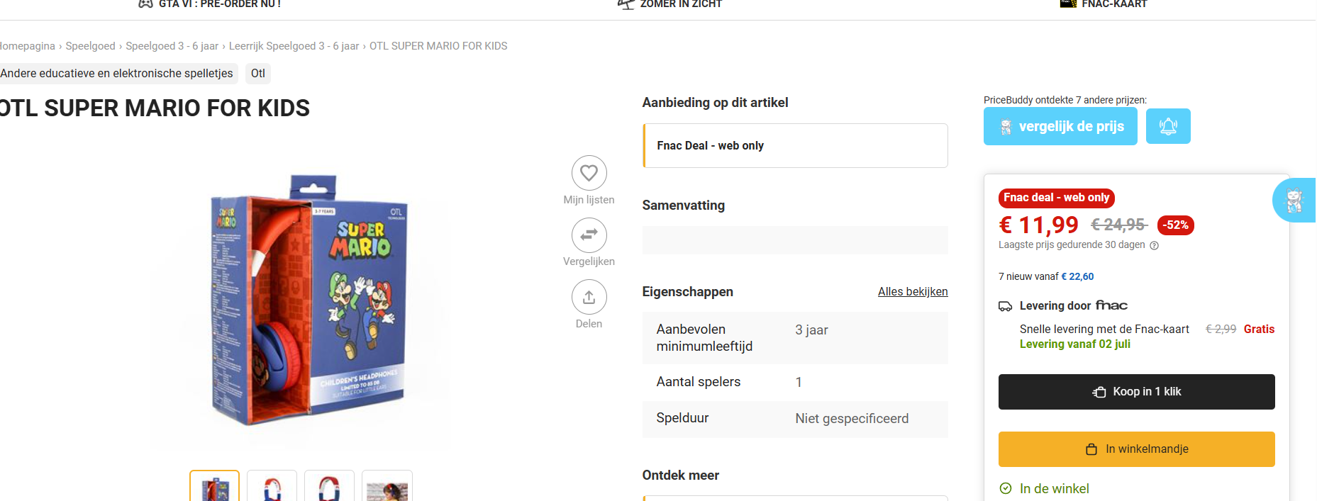
Task: Click the GTA VI controller icon
Action: [x=145, y=4]
